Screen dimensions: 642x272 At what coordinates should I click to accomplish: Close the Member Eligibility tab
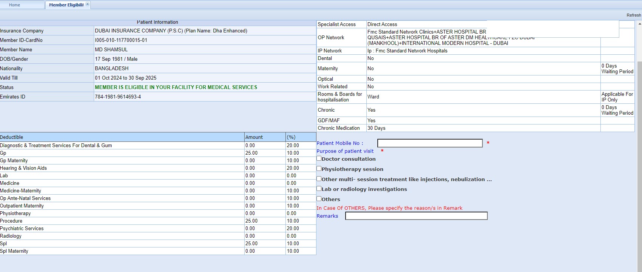87,4
